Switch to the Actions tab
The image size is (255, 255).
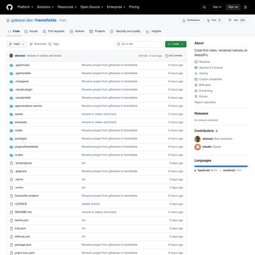click(77, 31)
